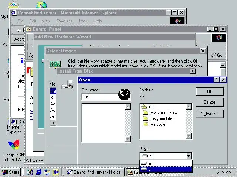This screenshot has width=237, height=177.
Task: Click the floppy drive icon in Install From Disk
Action: (x=67, y=84)
